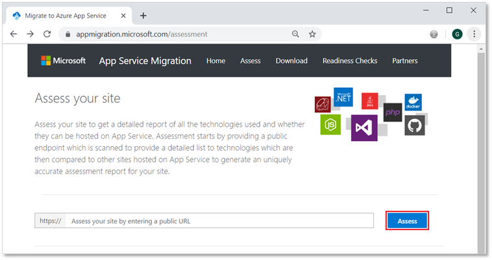Open Chrome's three-dot menu

pyautogui.click(x=474, y=34)
